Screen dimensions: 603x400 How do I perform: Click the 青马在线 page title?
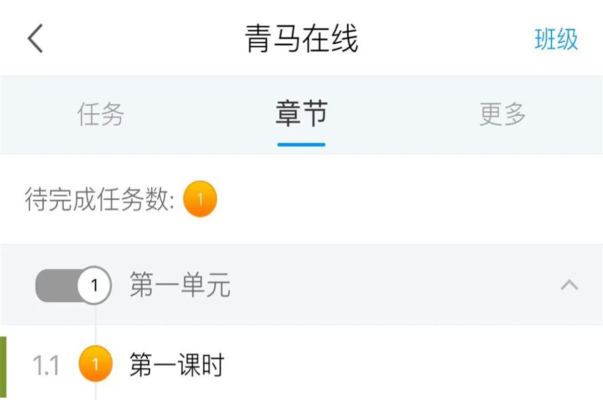tap(301, 39)
